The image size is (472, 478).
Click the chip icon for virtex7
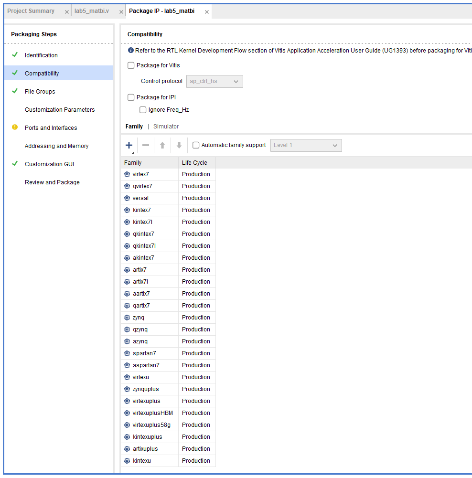[x=127, y=174]
